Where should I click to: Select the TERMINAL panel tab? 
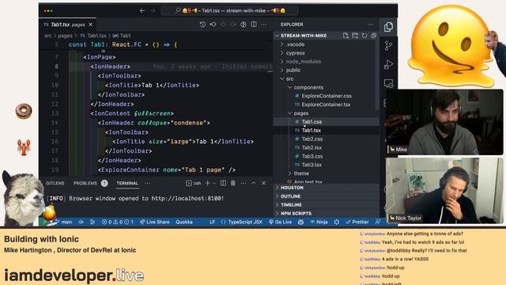127,183
